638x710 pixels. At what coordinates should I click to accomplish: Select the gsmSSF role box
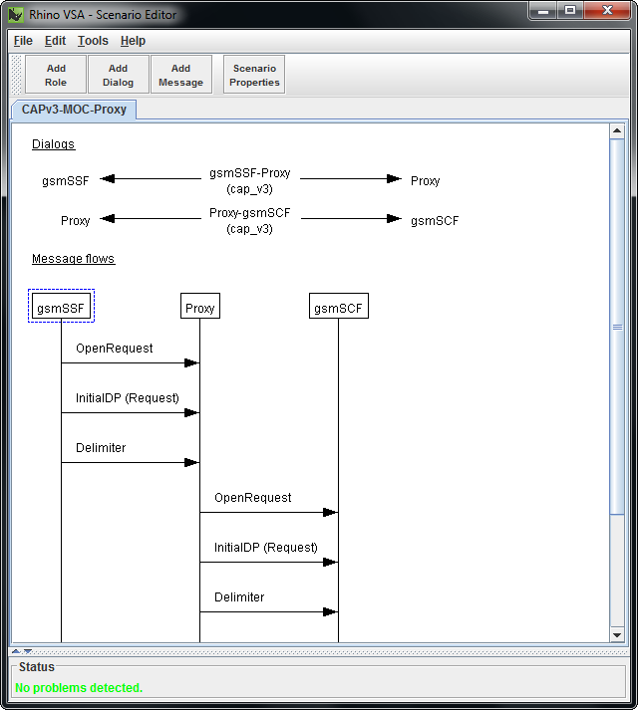[x=61, y=309]
